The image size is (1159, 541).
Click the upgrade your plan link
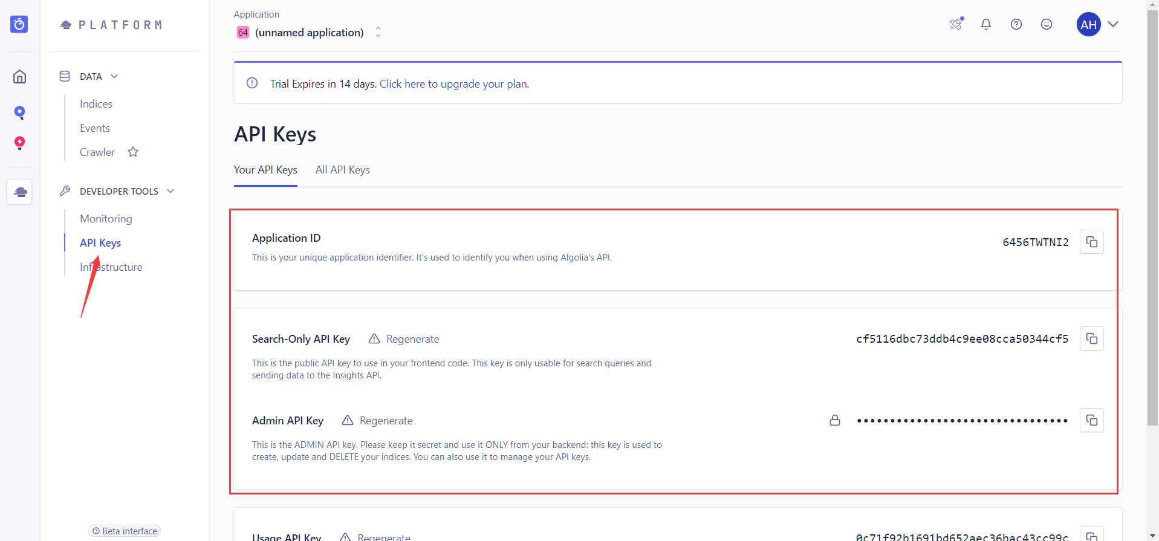454,84
